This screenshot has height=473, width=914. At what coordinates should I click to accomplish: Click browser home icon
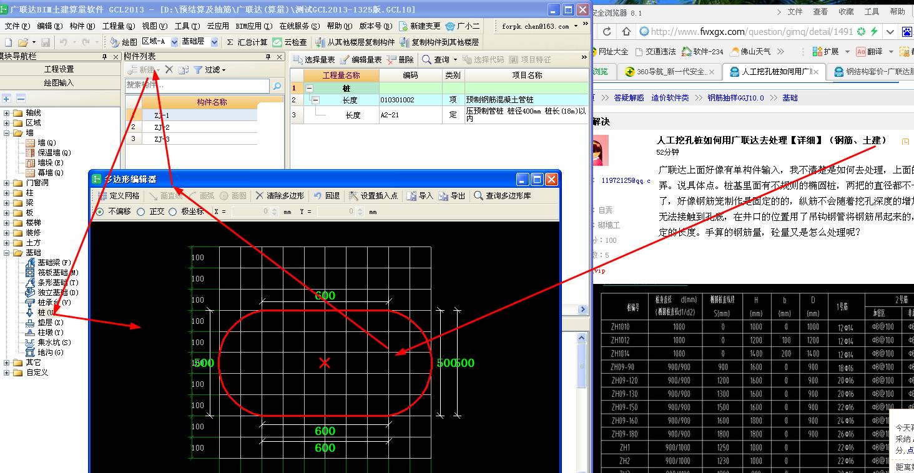point(626,31)
